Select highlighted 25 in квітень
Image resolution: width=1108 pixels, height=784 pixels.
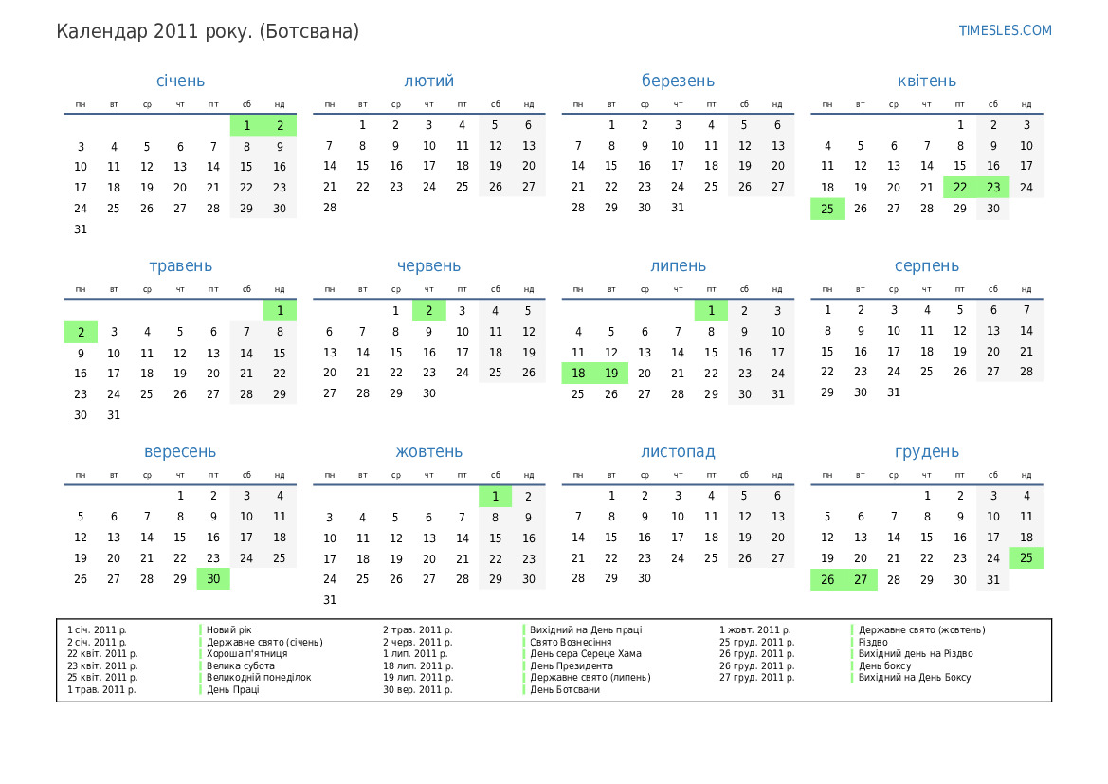(827, 209)
